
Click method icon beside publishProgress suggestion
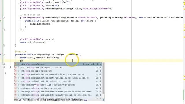pos(15,68)
